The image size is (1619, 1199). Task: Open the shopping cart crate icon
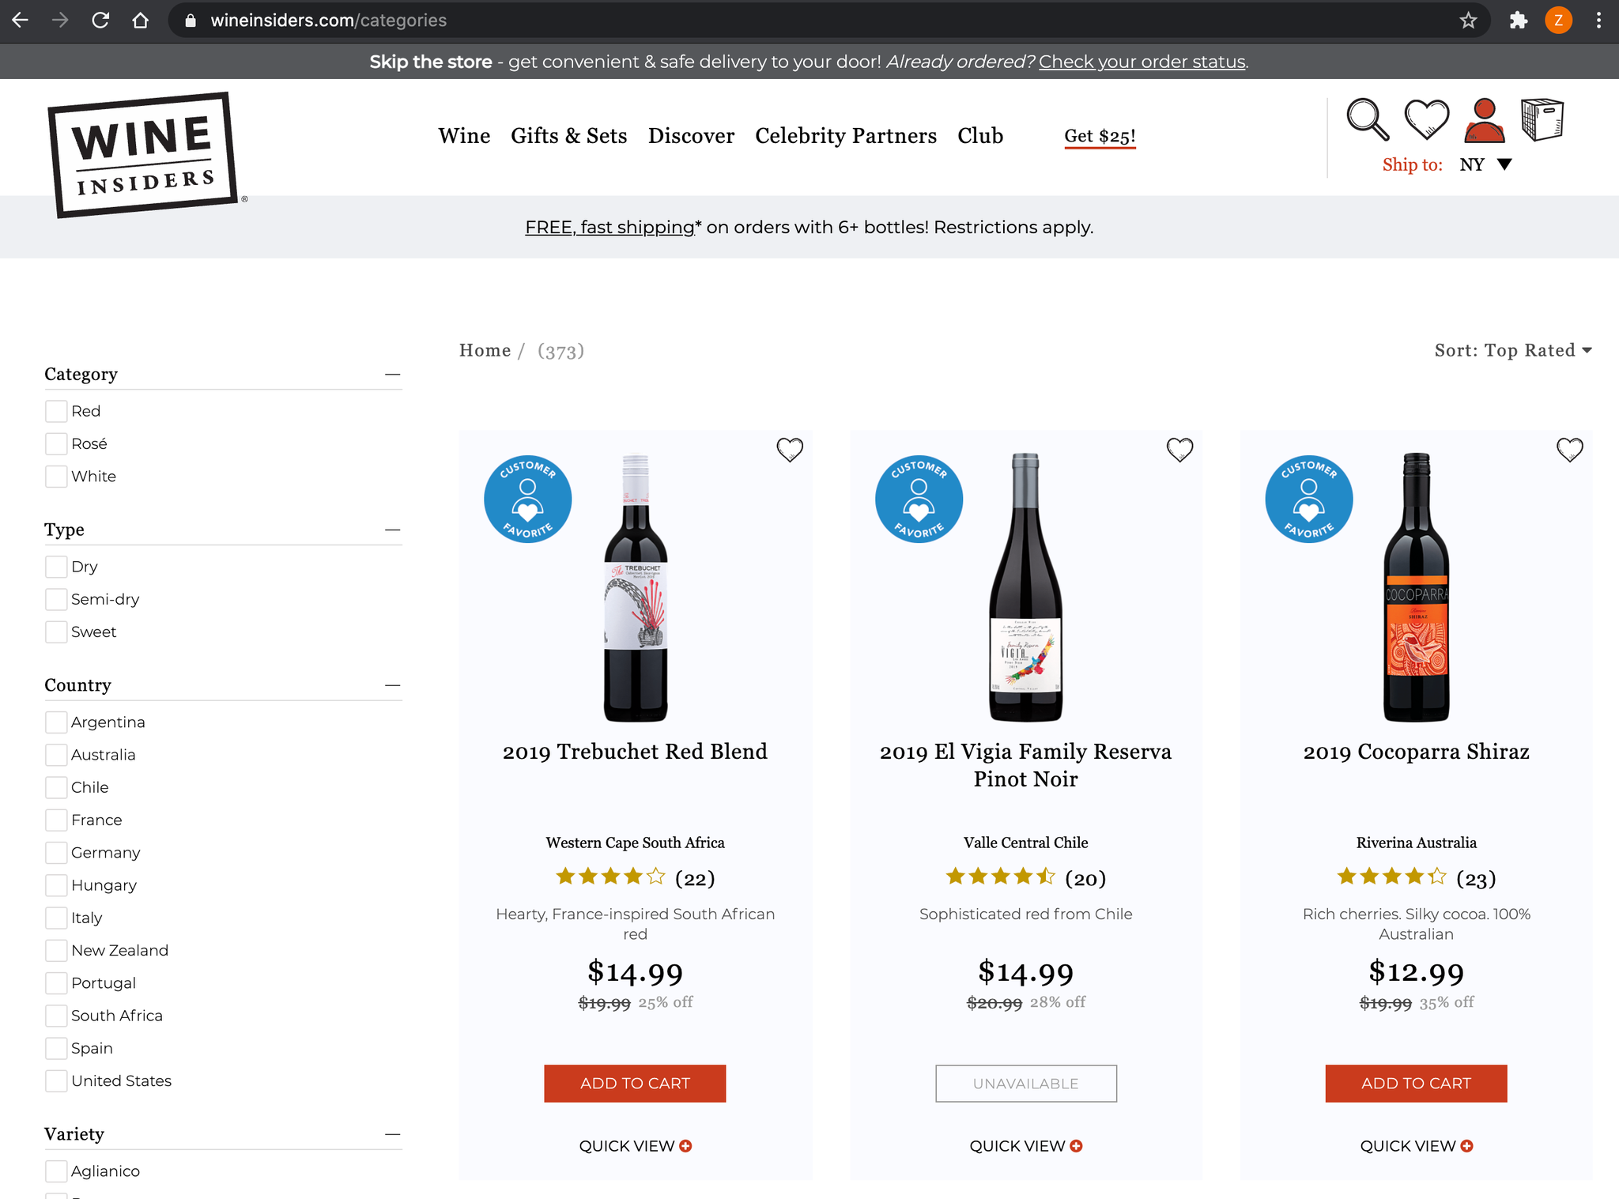1542,120
